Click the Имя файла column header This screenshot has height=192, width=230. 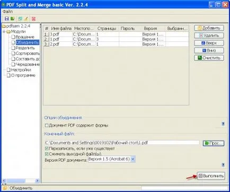pos(61,29)
